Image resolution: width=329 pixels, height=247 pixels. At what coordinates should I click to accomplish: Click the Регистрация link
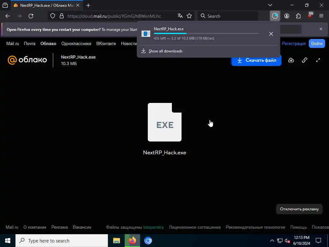click(294, 43)
